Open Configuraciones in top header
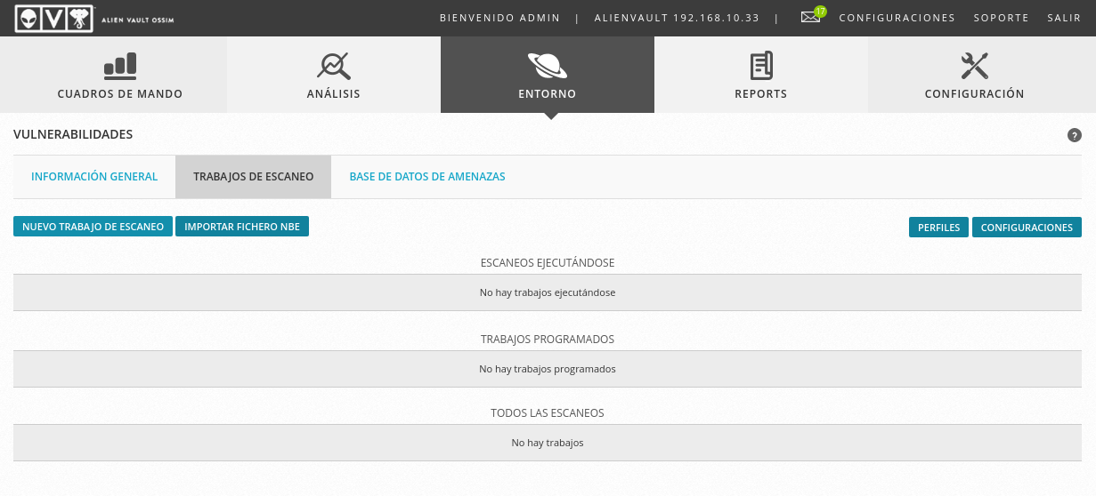 coord(897,18)
